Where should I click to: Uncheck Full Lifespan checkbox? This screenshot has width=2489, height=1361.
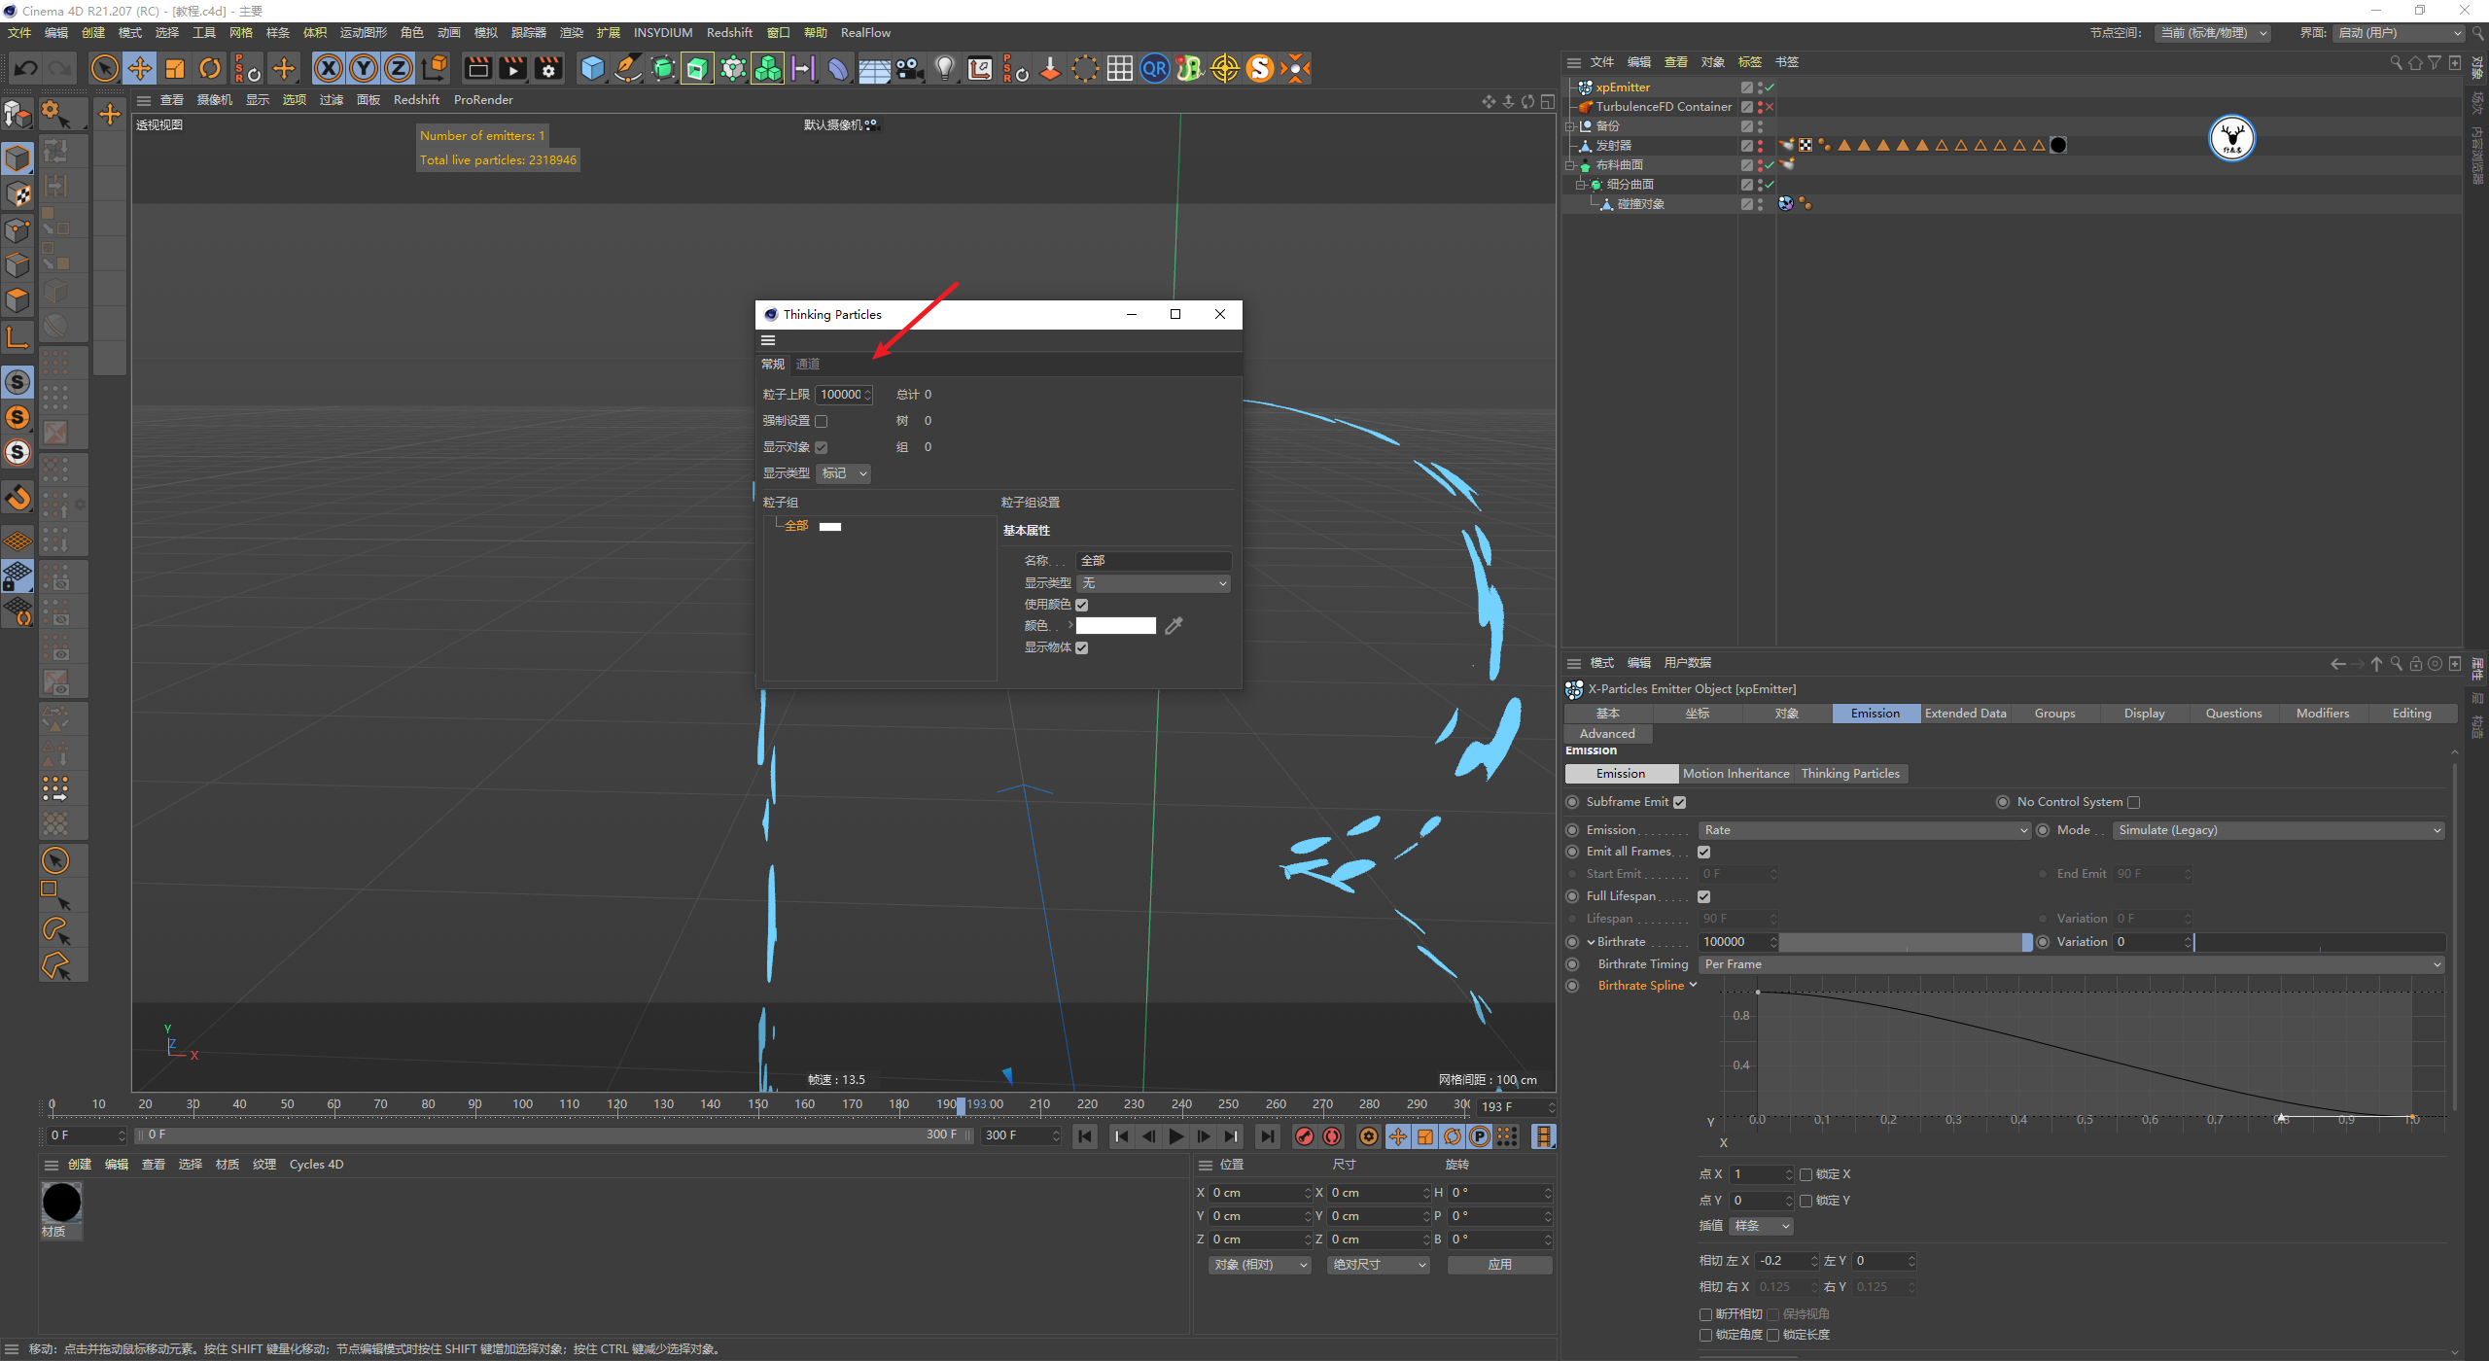1703,896
